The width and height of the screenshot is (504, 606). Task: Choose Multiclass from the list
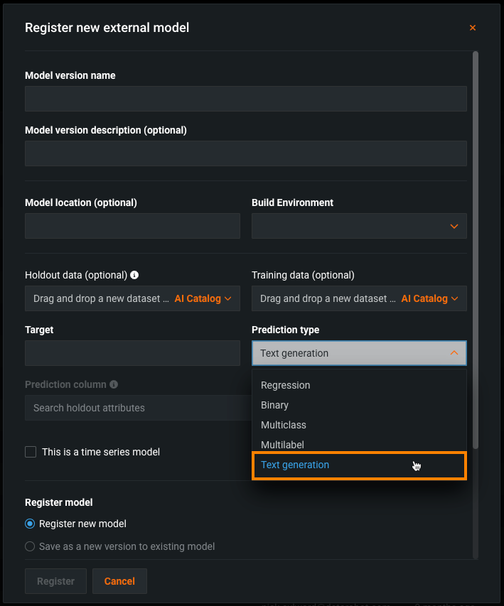[284, 425]
